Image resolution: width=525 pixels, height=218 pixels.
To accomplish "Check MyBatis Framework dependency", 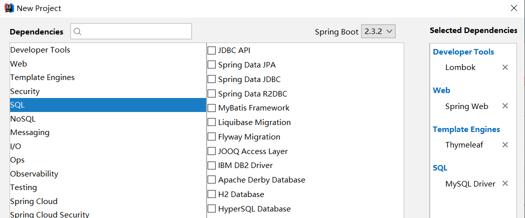I will pos(212,108).
